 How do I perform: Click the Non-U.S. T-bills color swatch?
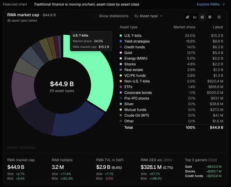pos(121,81)
